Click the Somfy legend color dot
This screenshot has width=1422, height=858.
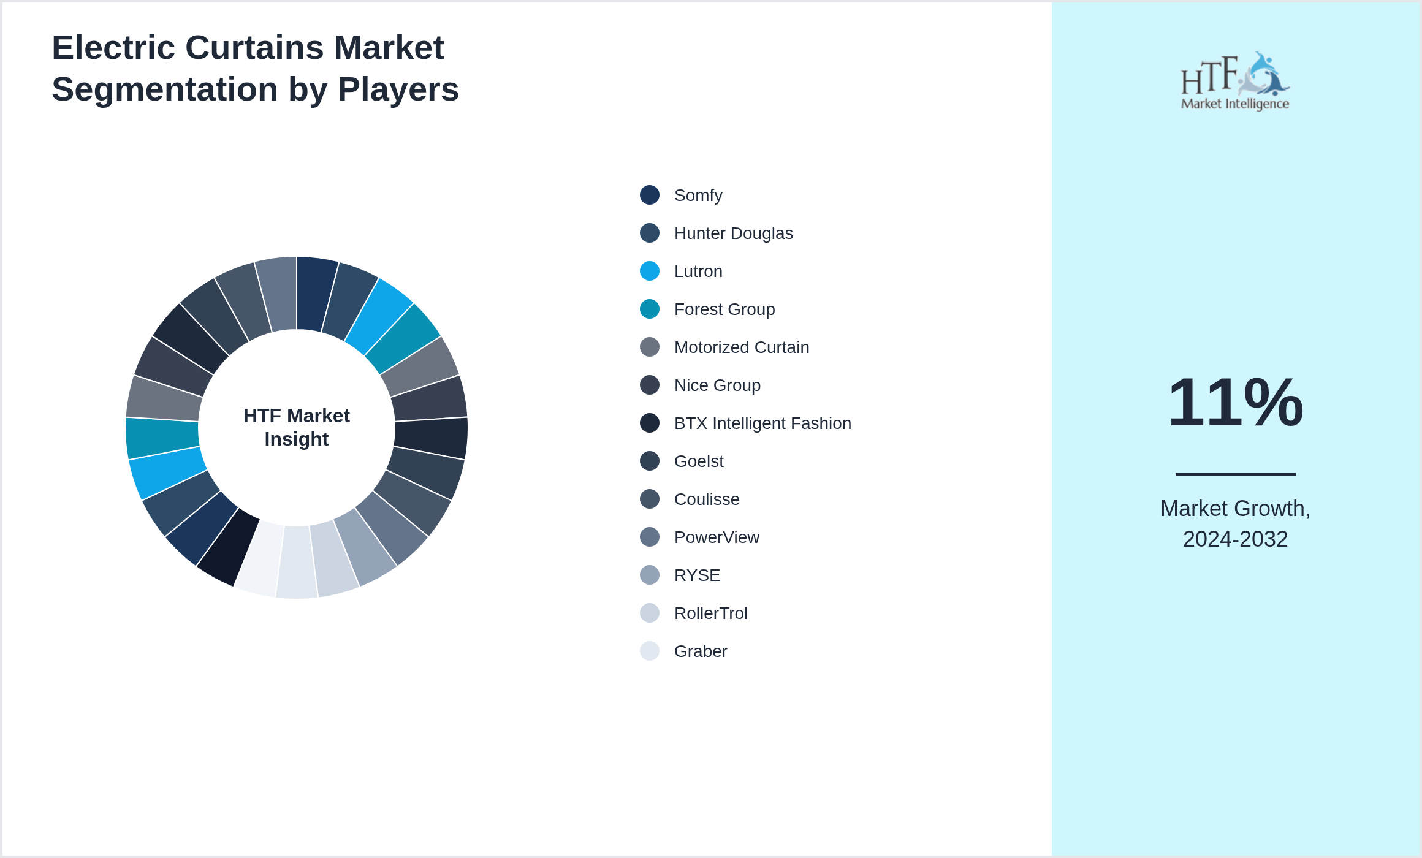click(x=650, y=195)
